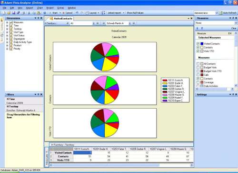Enable the All Contacts measure checkbox

tap(198, 64)
